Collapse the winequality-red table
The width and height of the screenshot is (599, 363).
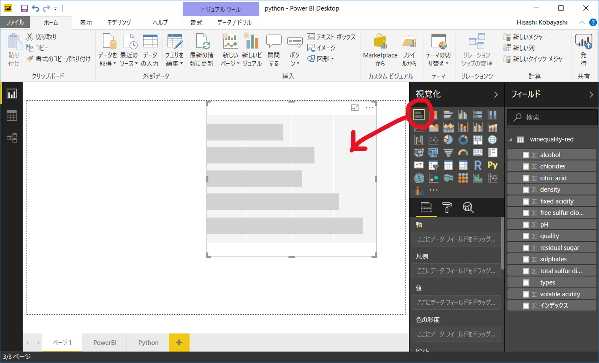[x=511, y=139]
